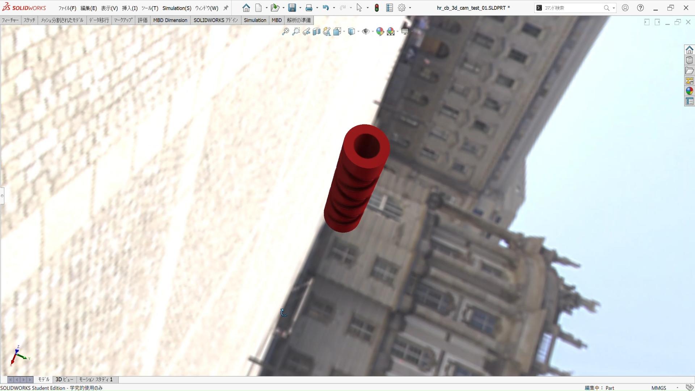Click the Home icon in the title toolbar
Image resolution: width=695 pixels, height=391 pixels.
[246, 8]
